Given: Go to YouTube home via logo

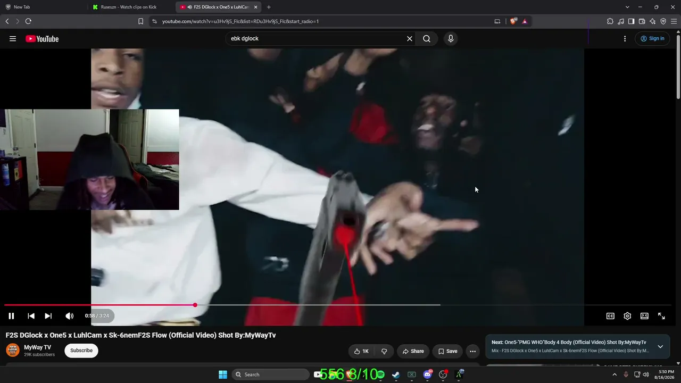Looking at the screenshot, I should (x=42, y=38).
